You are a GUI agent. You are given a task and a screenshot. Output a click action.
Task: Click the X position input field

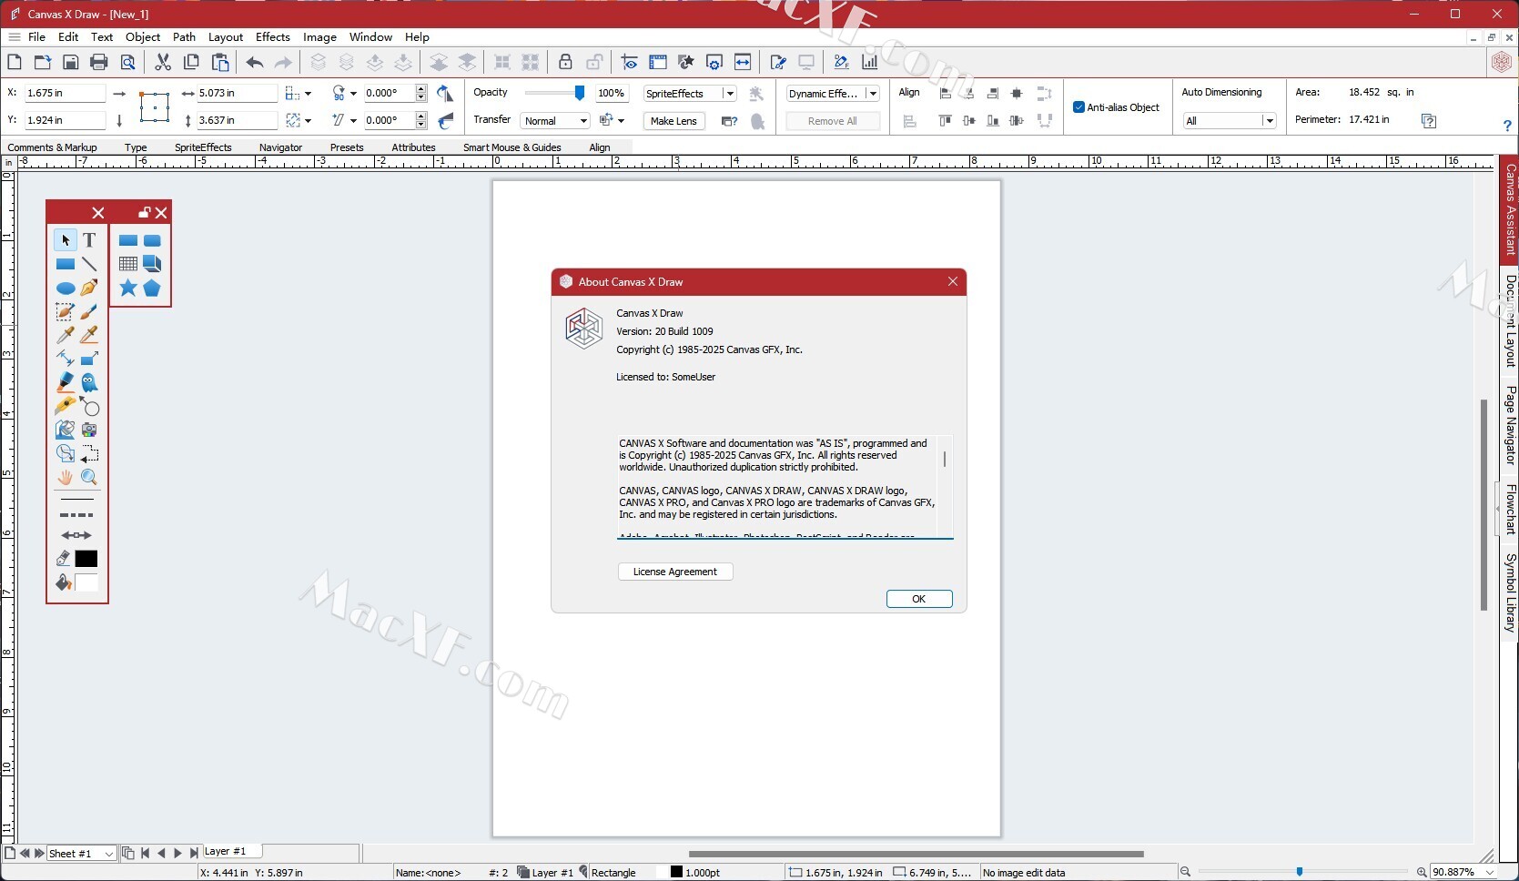tap(64, 93)
